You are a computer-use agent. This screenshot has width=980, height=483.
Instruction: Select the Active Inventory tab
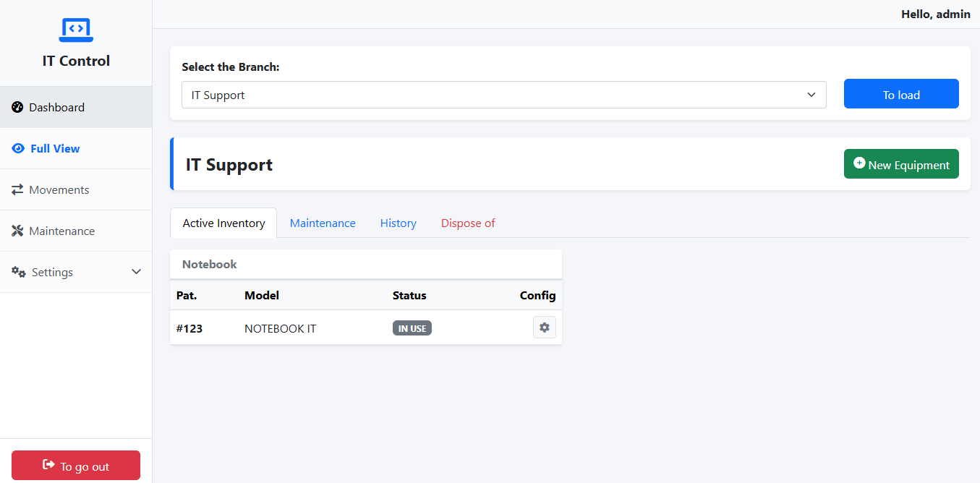(223, 223)
